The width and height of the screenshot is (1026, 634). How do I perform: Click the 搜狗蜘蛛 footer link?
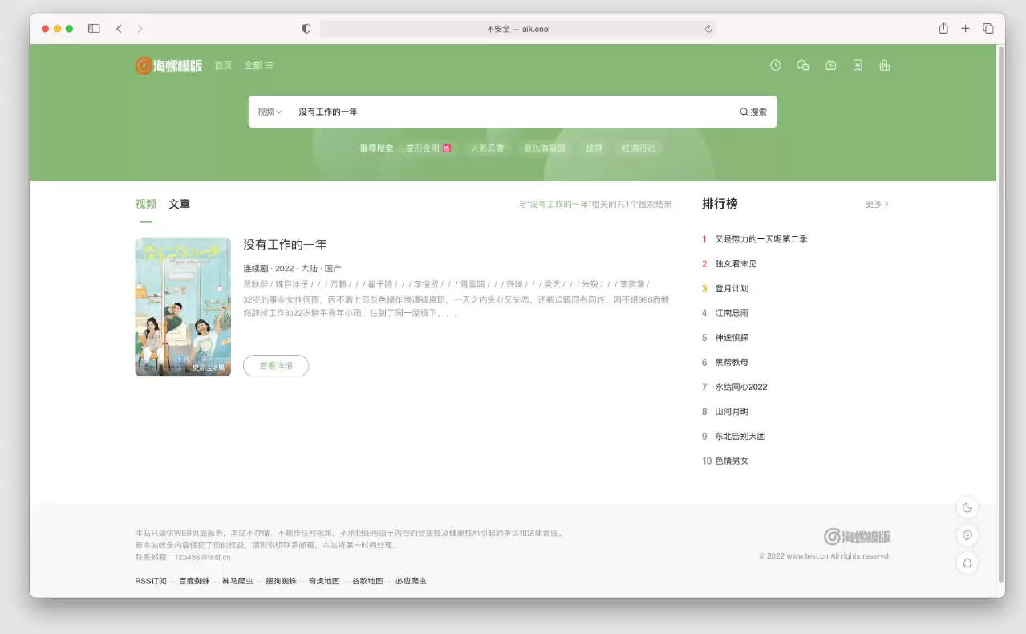point(281,581)
